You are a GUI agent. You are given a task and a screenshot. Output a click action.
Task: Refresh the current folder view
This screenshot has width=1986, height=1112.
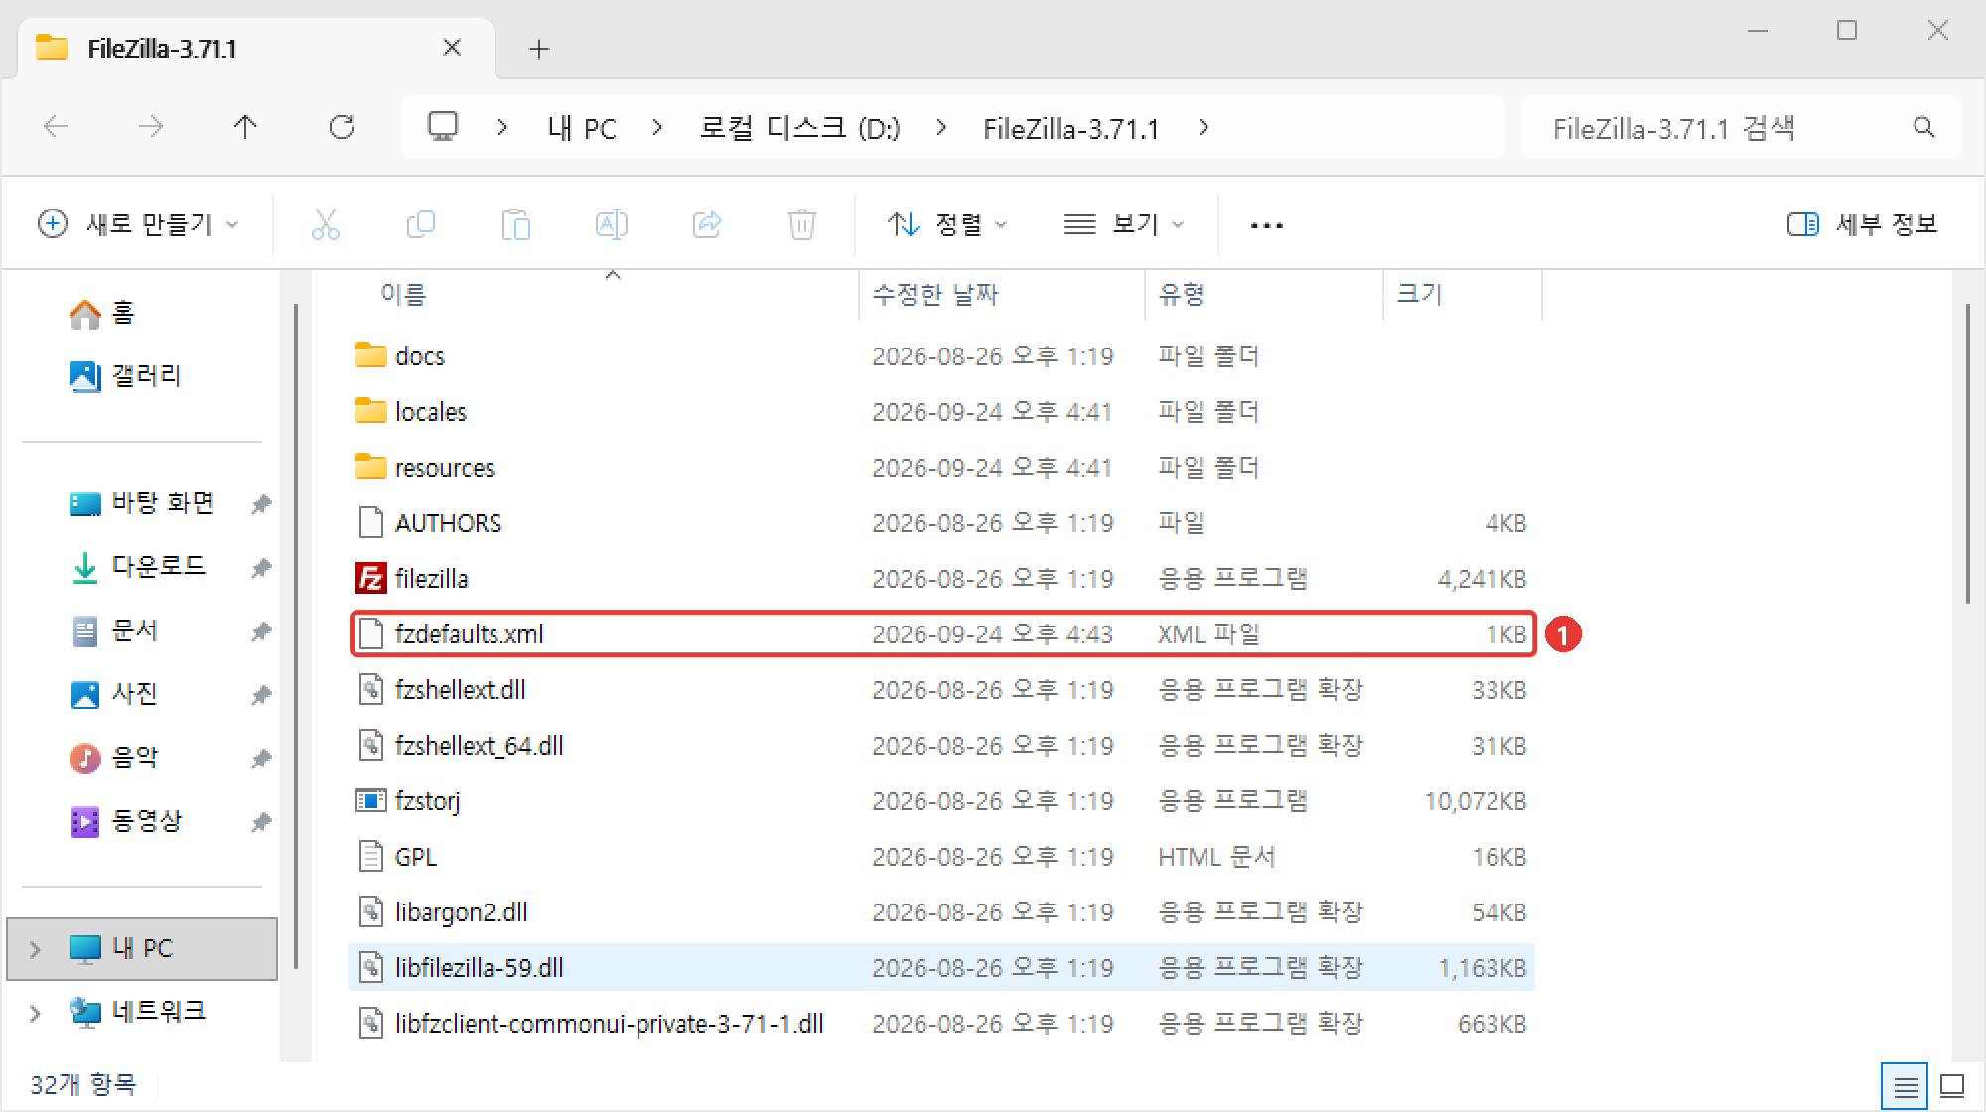(342, 127)
